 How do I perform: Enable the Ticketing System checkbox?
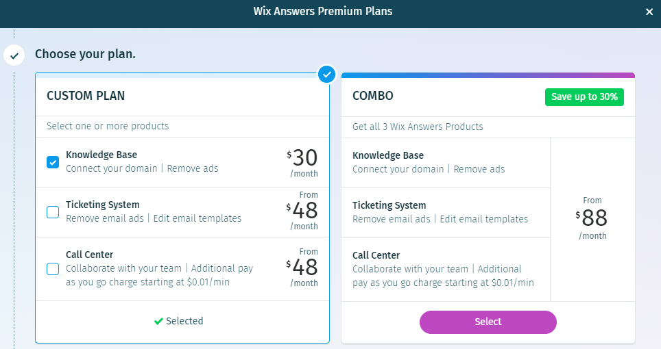(x=53, y=212)
